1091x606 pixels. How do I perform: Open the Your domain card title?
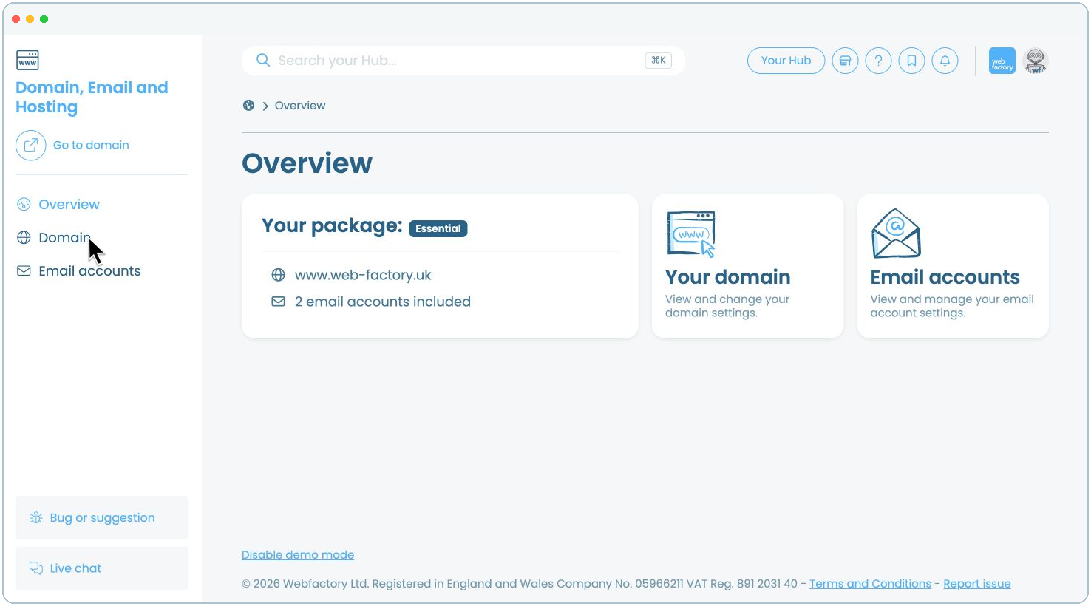pos(728,277)
